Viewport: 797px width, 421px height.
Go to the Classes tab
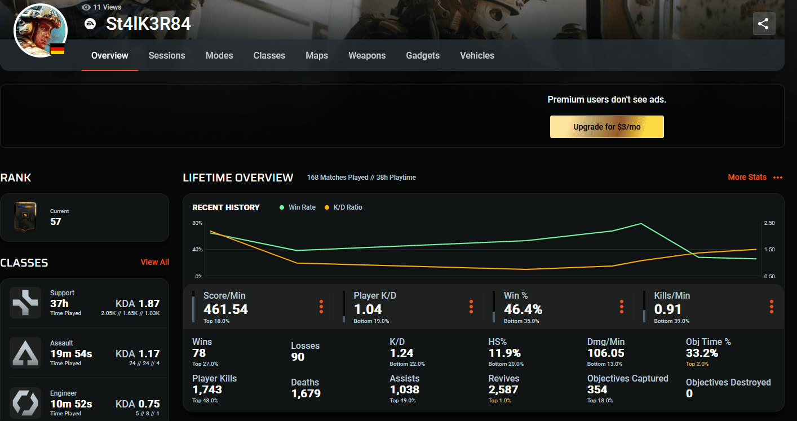point(269,55)
